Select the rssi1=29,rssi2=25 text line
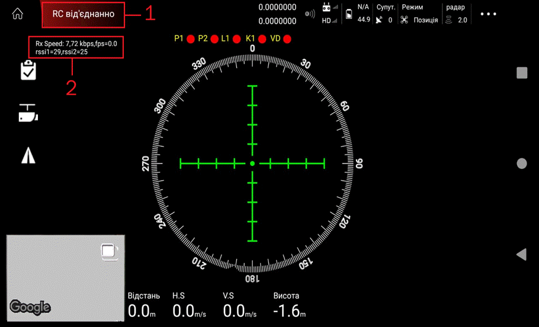539x327 pixels. click(x=62, y=52)
